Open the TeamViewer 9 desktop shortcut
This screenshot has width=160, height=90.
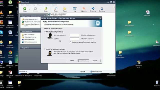(19, 75)
